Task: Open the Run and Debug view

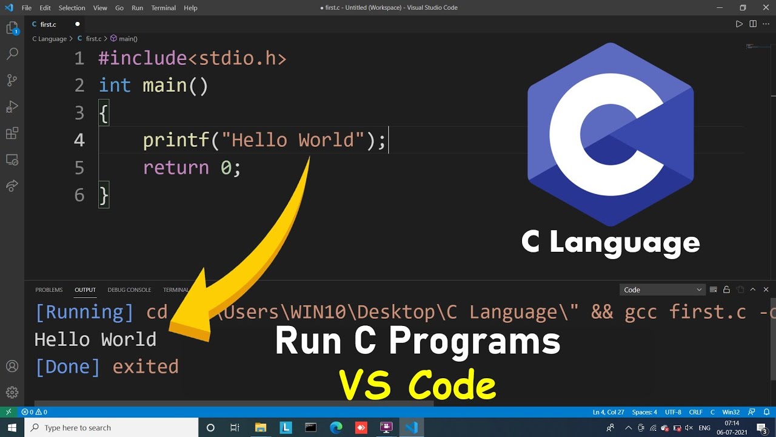Action: click(12, 107)
